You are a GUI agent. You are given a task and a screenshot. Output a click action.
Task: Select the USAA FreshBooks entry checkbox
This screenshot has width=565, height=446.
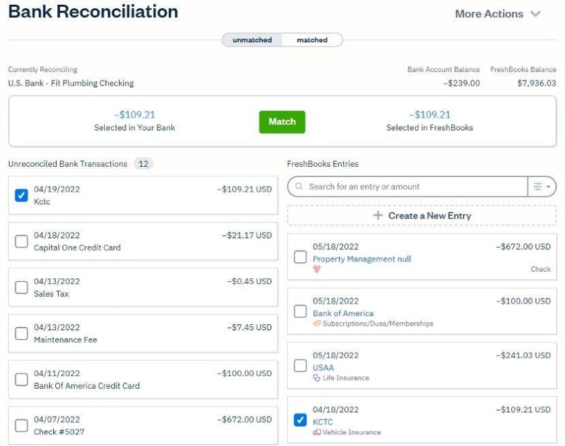pyautogui.click(x=300, y=366)
